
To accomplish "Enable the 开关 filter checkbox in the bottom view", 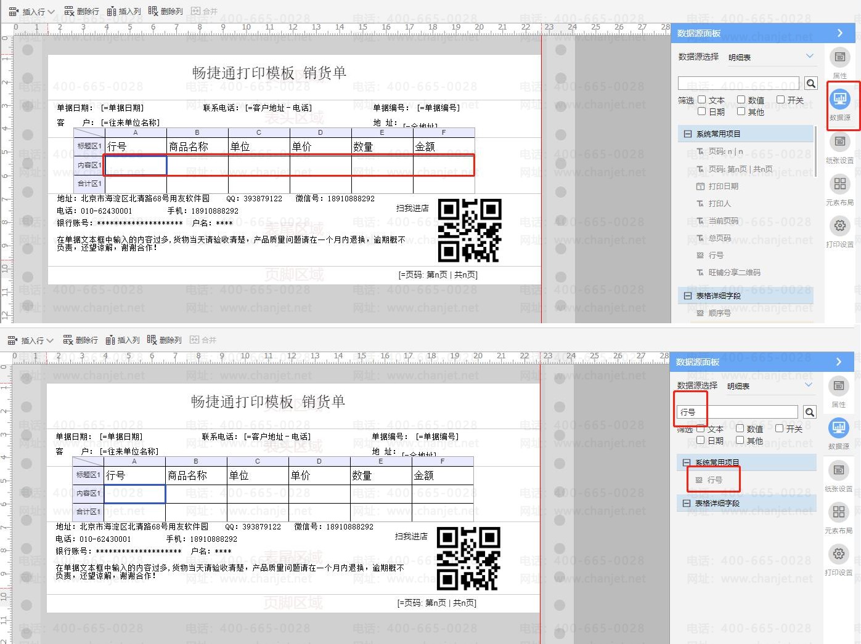I will pyautogui.click(x=779, y=429).
